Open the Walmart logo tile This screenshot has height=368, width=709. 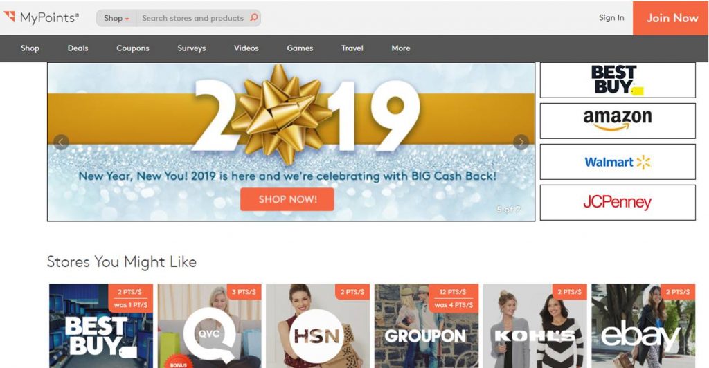click(618, 162)
